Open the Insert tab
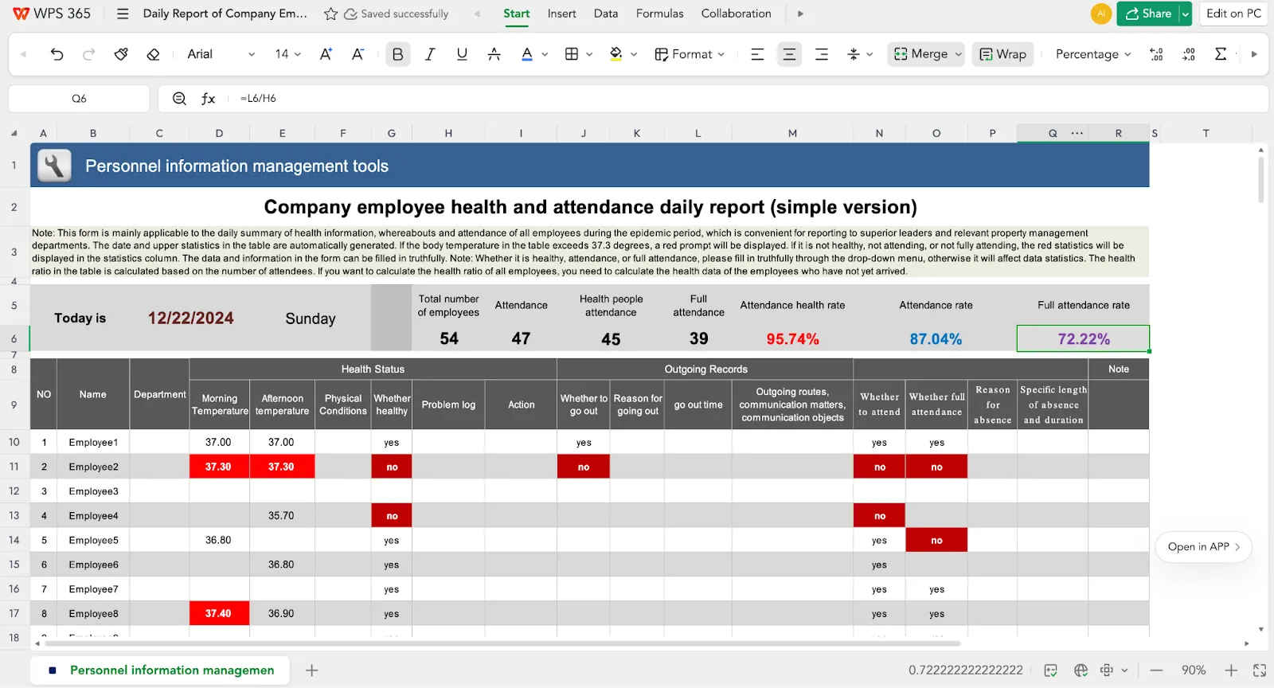The width and height of the screenshot is (1274, 688). [561, 14]
